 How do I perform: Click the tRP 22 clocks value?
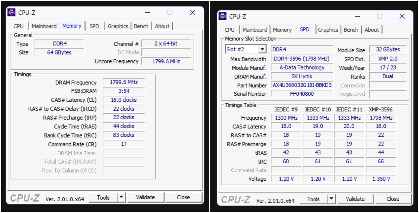(124, 117)
